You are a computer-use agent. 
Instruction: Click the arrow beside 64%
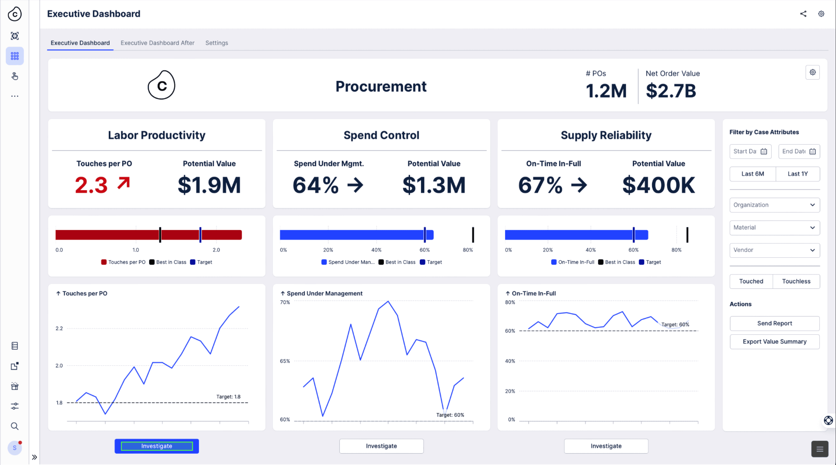coord(355,185)
